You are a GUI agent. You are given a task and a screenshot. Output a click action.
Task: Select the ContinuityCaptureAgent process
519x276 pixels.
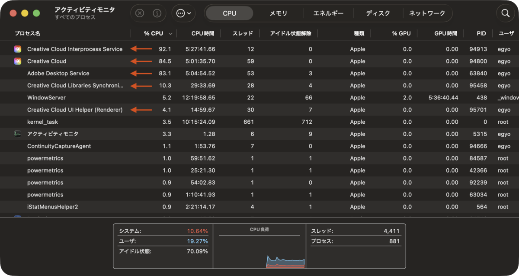[x=59, y=146]
